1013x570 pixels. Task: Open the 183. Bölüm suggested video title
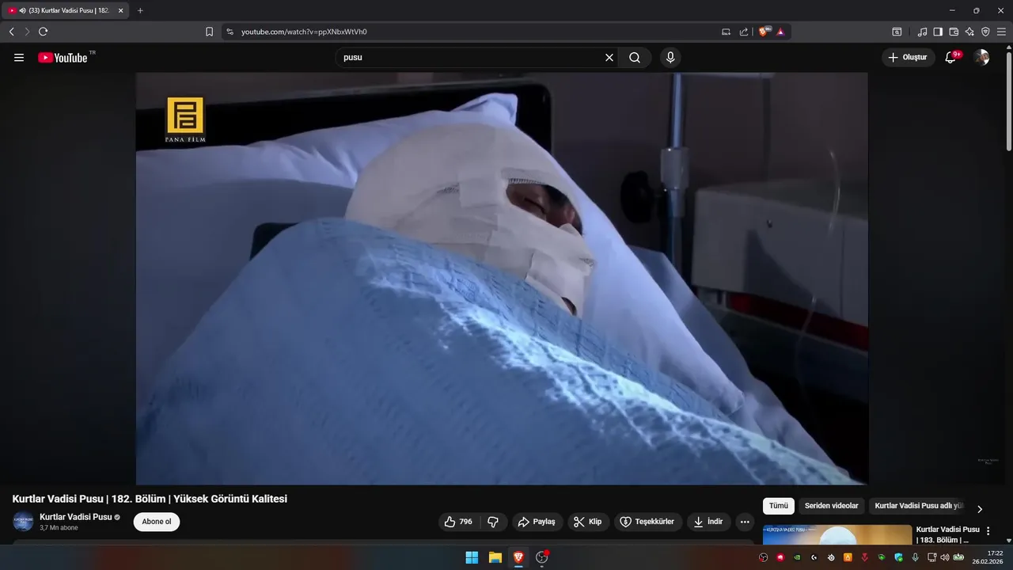(947, 534)
